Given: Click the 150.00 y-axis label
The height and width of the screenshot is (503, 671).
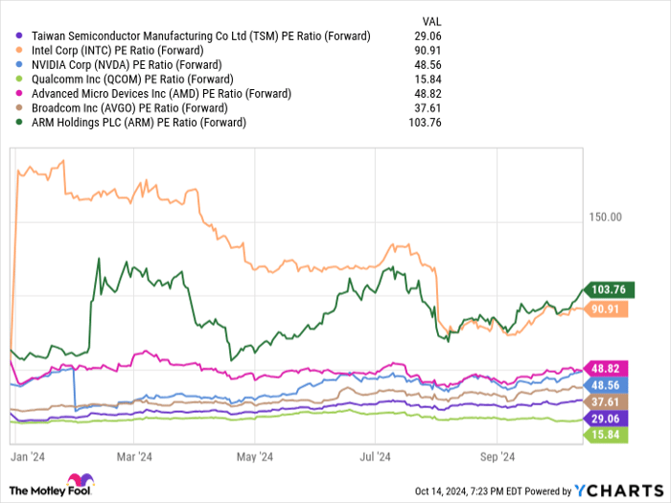Looking at the screenshot, I should pos(605,217).
